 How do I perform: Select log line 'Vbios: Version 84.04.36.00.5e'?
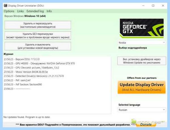click(26, 72)
